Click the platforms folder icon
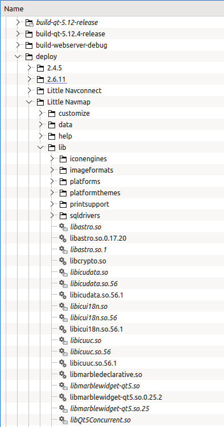The image size is (224, 427). pos(63,181)
